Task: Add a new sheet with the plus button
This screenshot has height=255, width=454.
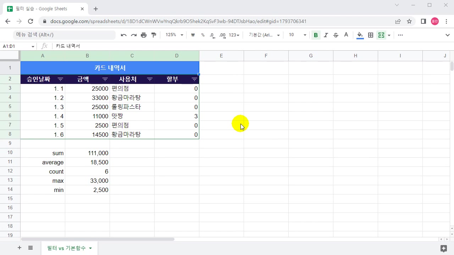Action: pyautogui.click(x=20, y=248)
